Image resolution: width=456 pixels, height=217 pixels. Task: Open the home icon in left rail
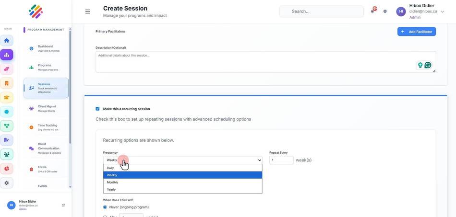6,41
